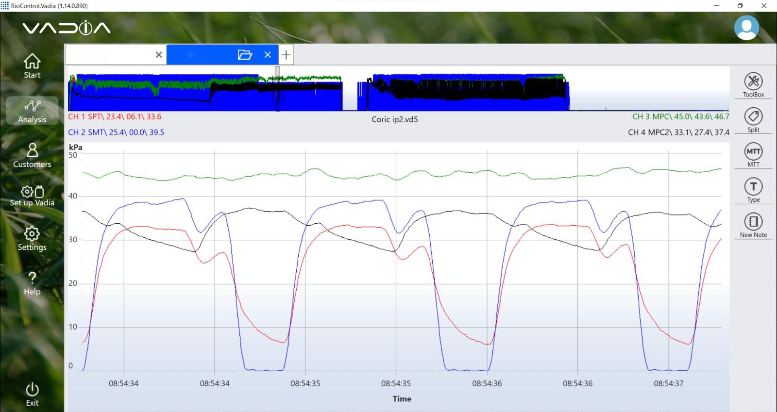Click the Type tool
This screenshot has height=412, width=777.
pos(753,190)
